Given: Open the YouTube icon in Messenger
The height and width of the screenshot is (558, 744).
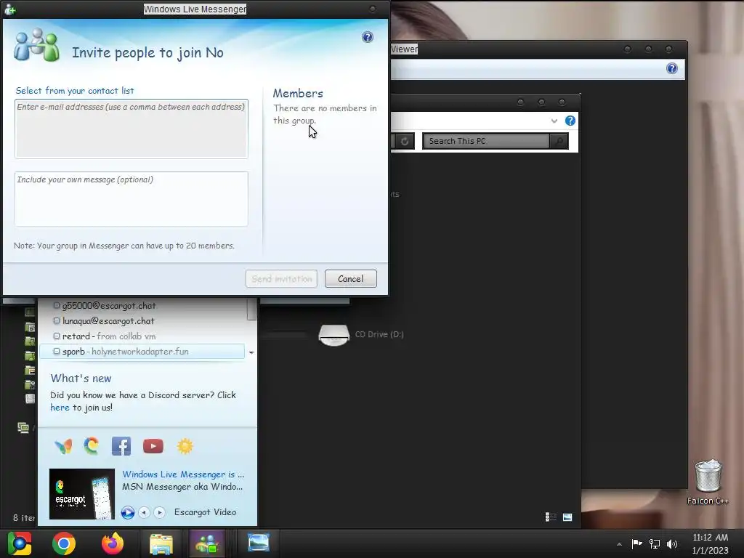Looking at the screenshot, I should click(153, 446).
